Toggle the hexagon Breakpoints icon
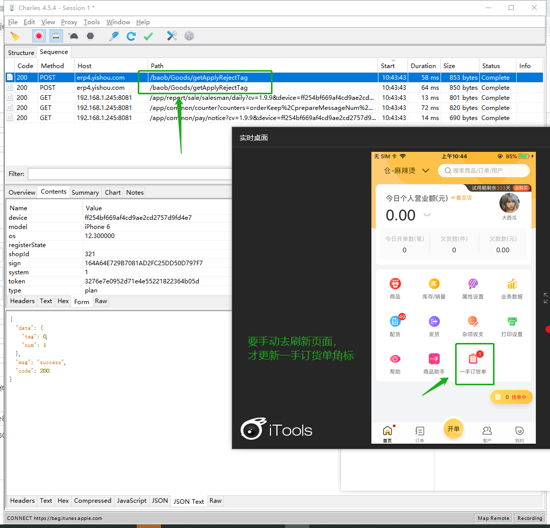Screen dimensions: 550x528 [x=90, y=36]
